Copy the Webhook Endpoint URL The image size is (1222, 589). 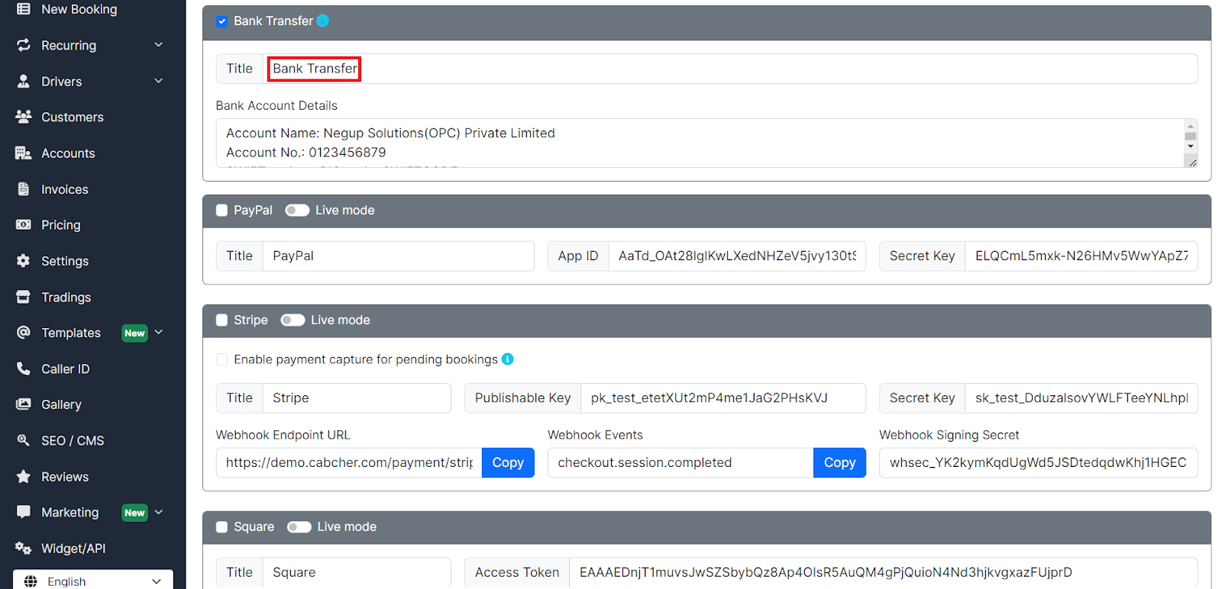coord(508,462)
